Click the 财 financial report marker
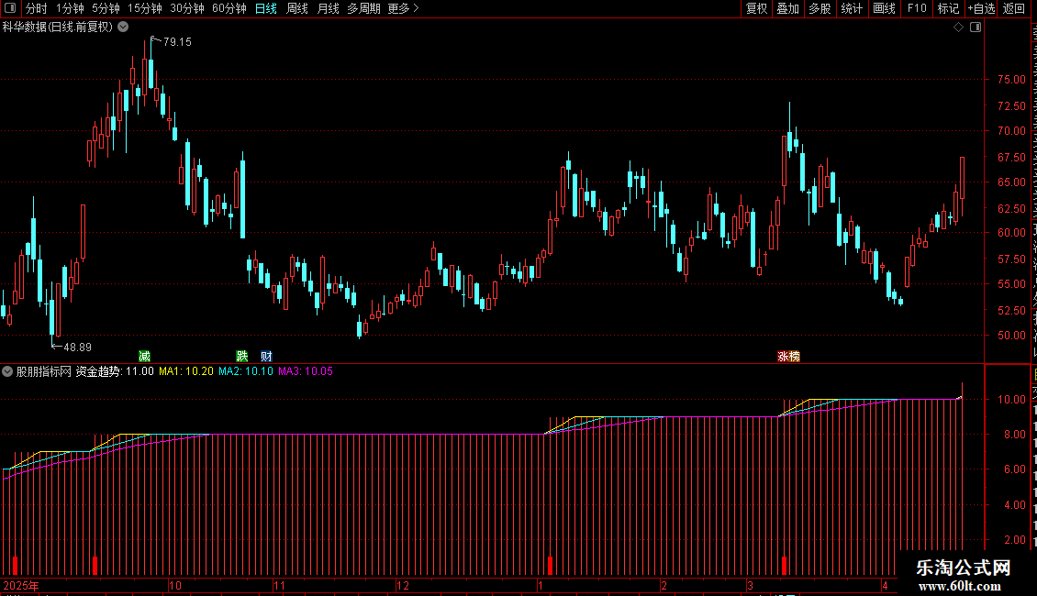Viewport: 1037px width, 596px height. point(266,356)
